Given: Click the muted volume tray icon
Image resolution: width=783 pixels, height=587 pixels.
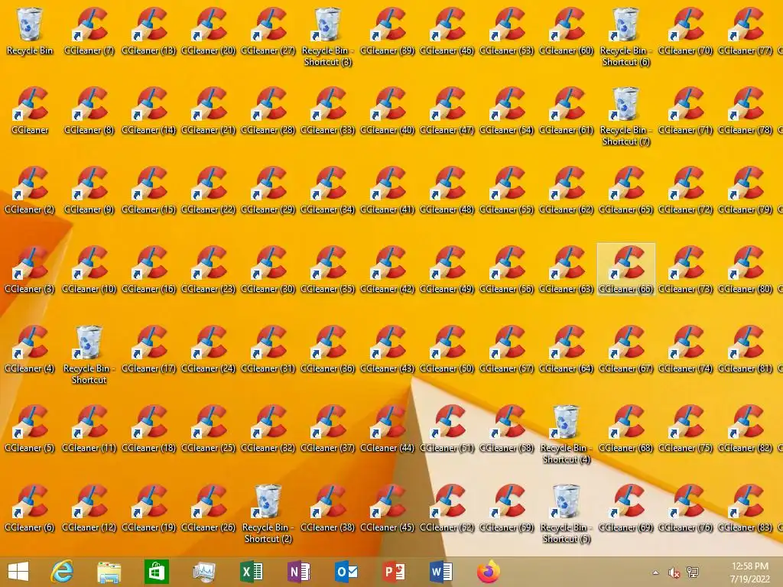Looking at the screenshot, I should (674, 572).
